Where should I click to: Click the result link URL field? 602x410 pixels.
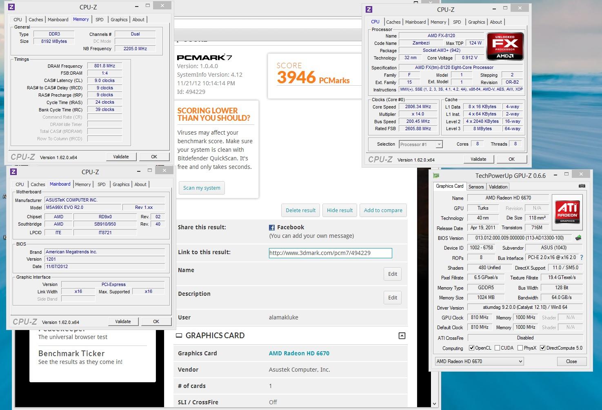330,253
